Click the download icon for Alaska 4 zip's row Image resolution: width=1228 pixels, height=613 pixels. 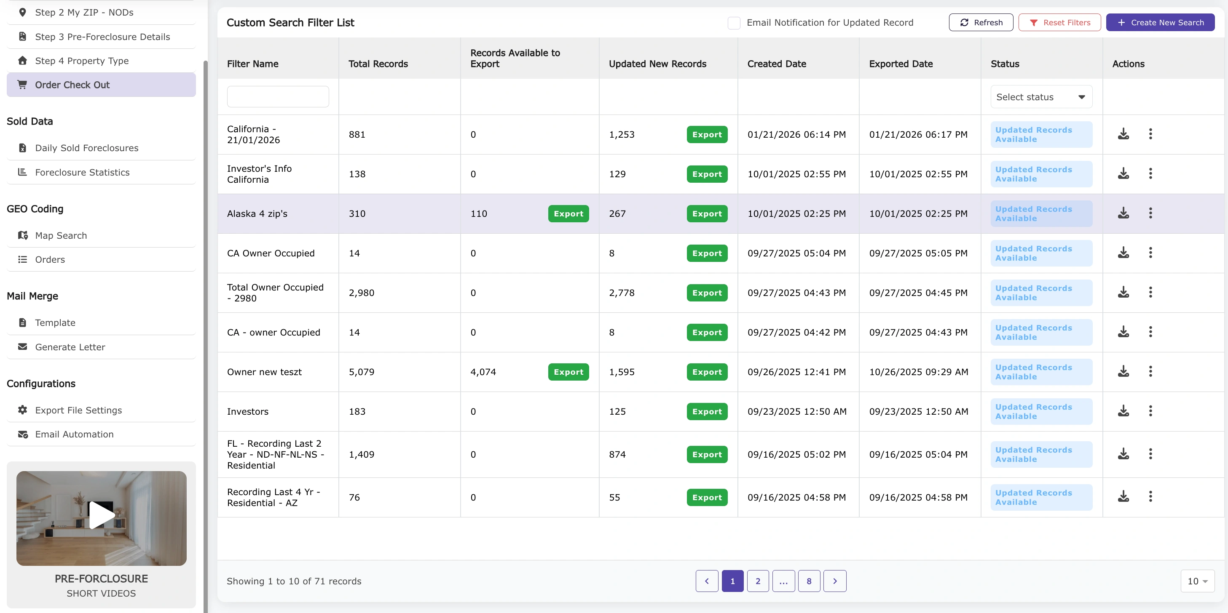tap(1123, 213)
